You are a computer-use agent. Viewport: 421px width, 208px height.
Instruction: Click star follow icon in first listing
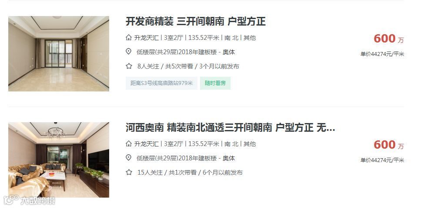tap(129, 66)
